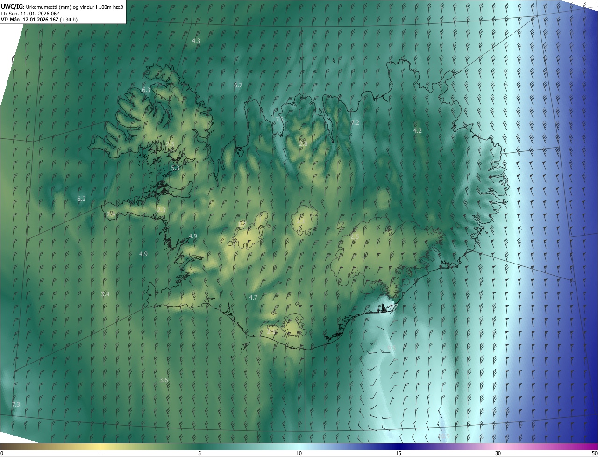Click the valid time 'VT: Mán. 12.01.2026 16Z (+34 h)'
This screenshot has width=598, height=457.
coord(39,20)
